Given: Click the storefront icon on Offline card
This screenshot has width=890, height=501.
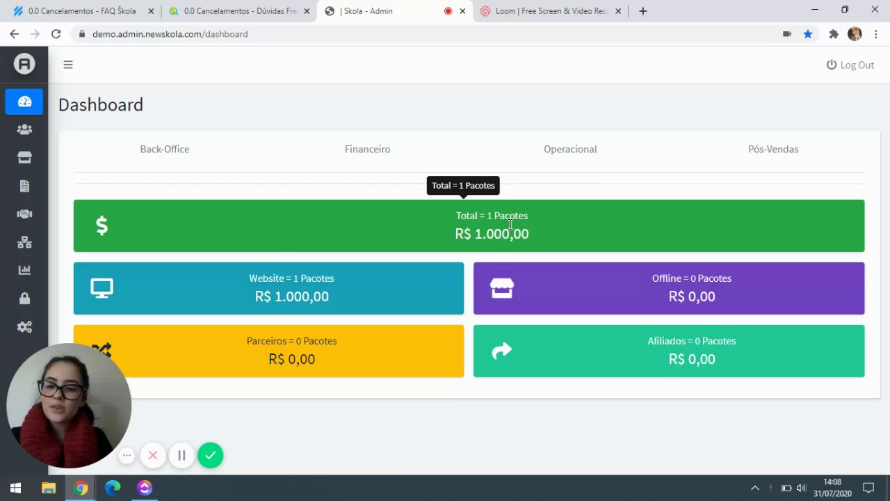Looking at the screenshot, I should 502,288.
